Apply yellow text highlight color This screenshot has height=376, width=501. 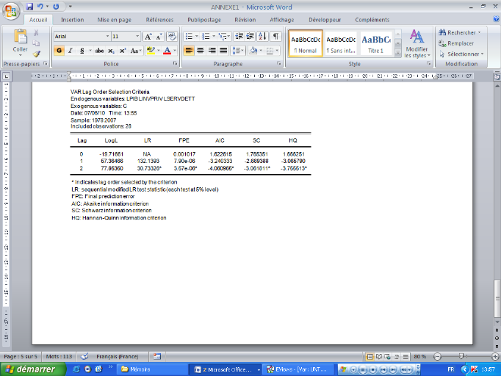click(x=151, y=51)
